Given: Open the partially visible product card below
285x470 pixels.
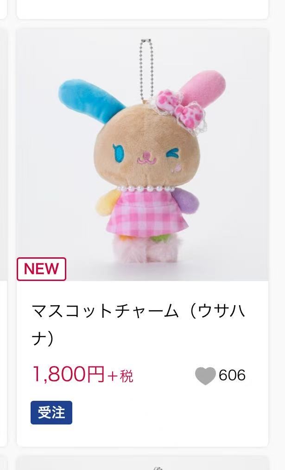Looking at the screenshot, I should pyautogui.click(x=143, y=463).
